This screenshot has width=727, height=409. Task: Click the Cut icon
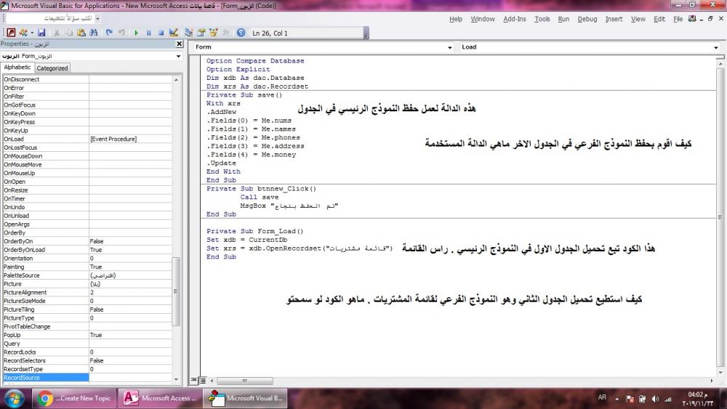tap(57, 33)
